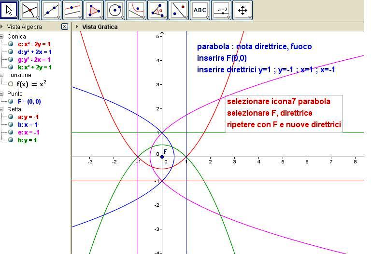Toggle visibility of conic g
Screen dimensions: 371x254
[x=11, y=59]
